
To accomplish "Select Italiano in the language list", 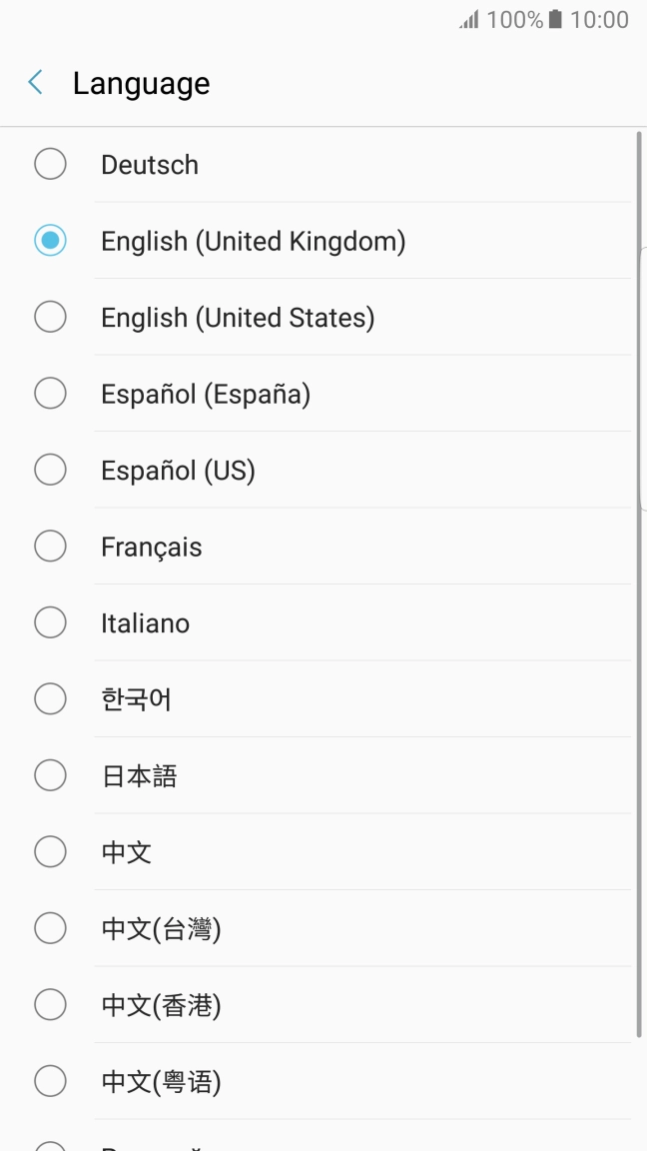I will coord(50,621).
